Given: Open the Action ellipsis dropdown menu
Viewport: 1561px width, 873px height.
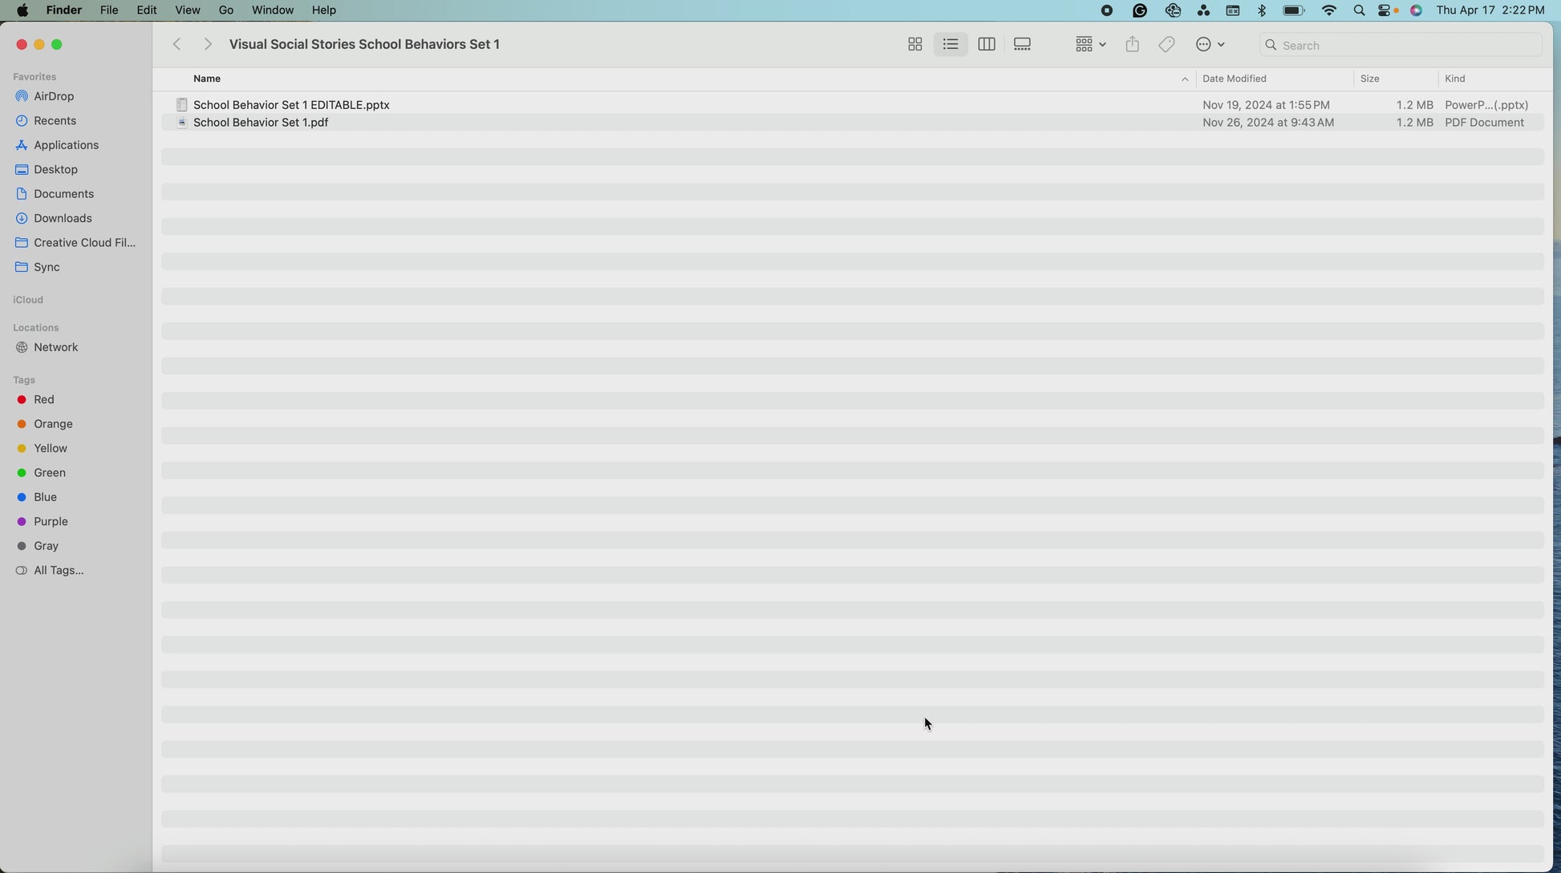Looking at the screenshot, I should tap(1210, 45).
